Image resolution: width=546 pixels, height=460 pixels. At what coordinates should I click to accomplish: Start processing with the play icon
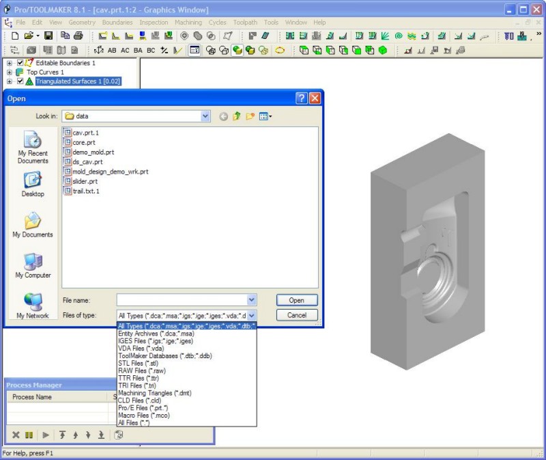tap(46, 435)
